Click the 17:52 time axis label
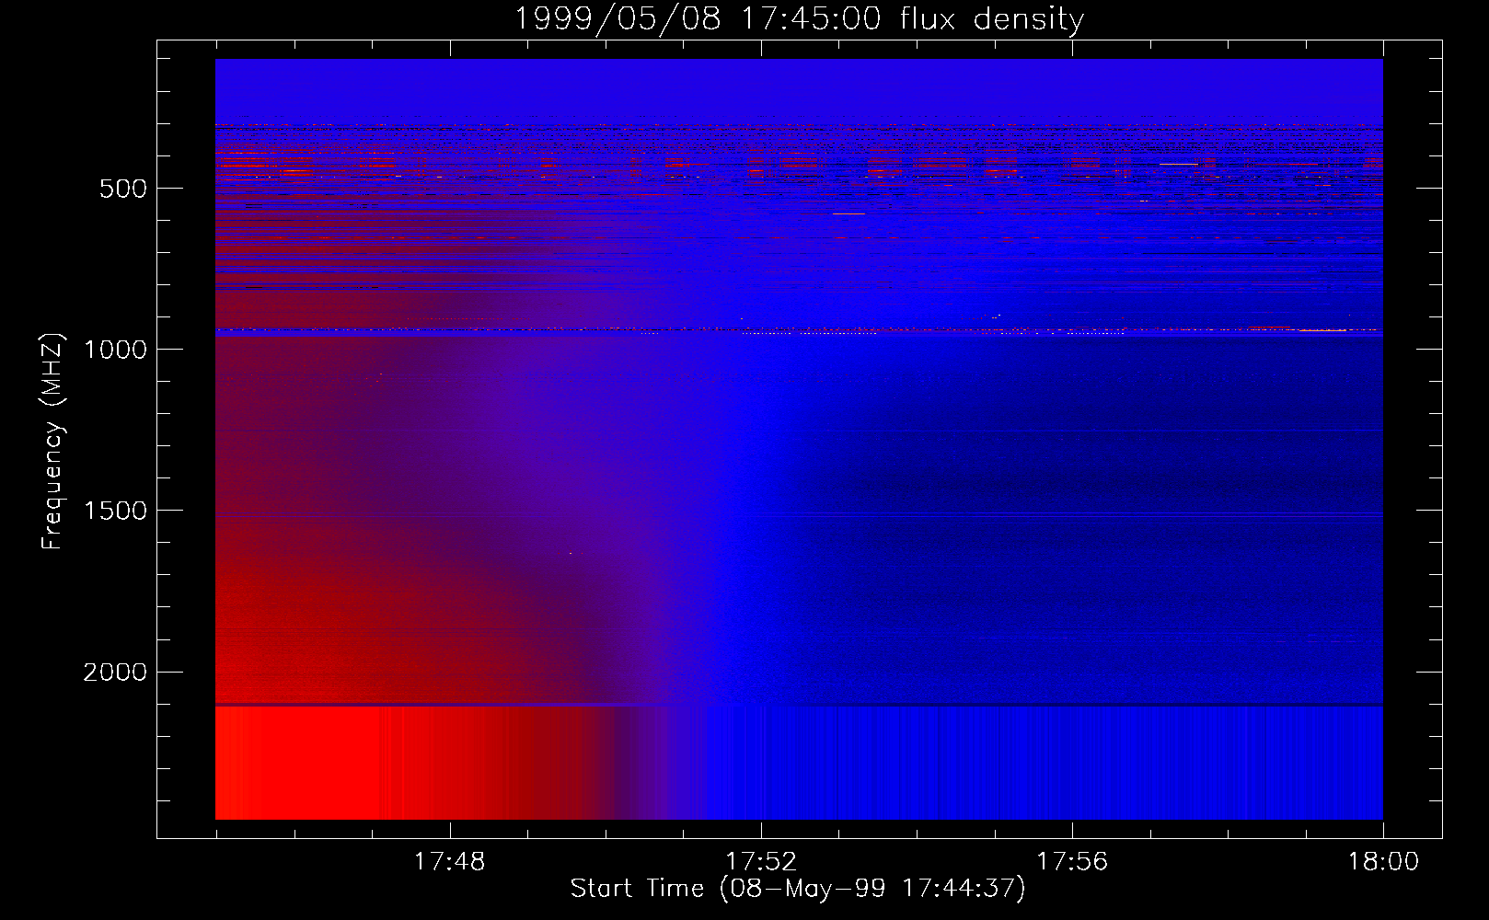Image resolution: width=1489 pixels, height=920 pixels. (x=761, y=862)
